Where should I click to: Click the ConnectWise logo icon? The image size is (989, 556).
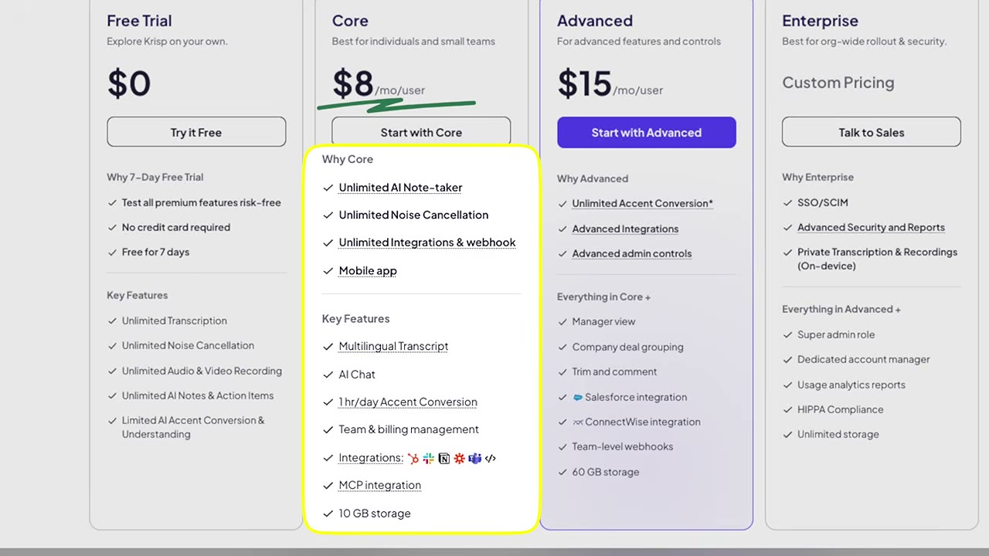[577, 422]
